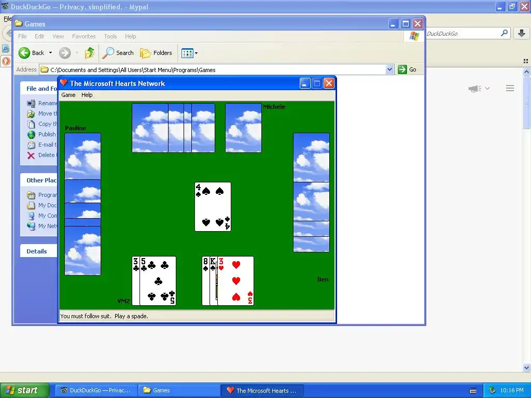Open the Back history dropdown arrow
The image size is (531, 398).
(x=50, y=53)
